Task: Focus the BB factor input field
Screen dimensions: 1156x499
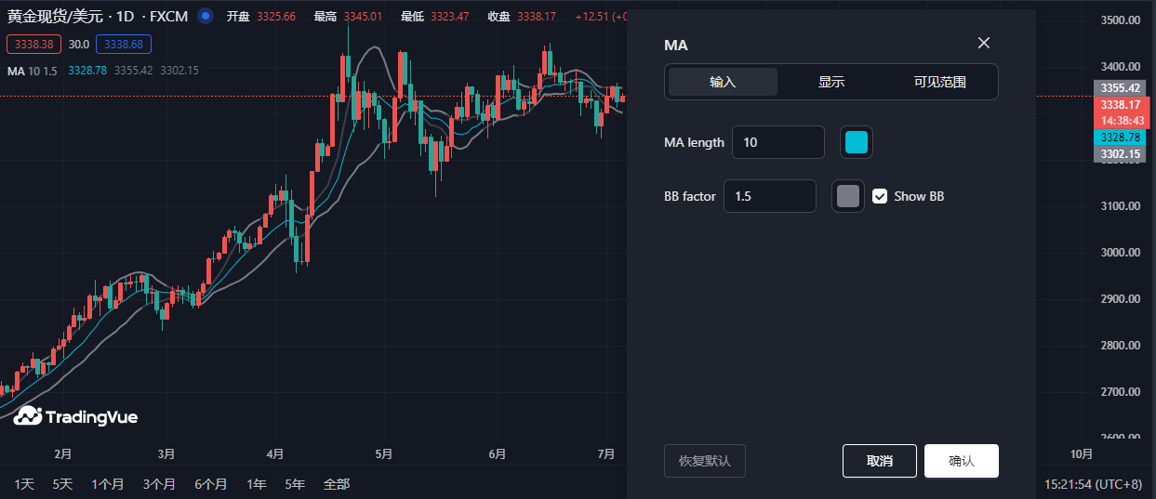Action: click(x=769, y=196)
